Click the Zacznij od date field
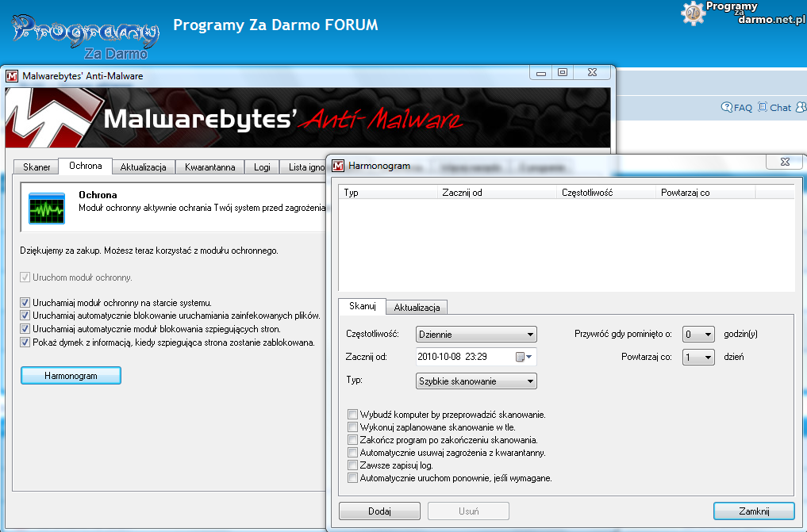This screenshot has width=807, height=532. (464, 357)
